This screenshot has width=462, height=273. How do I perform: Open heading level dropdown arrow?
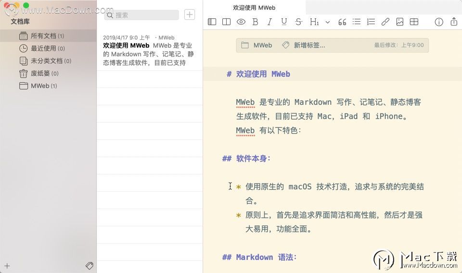coord(328,22)
